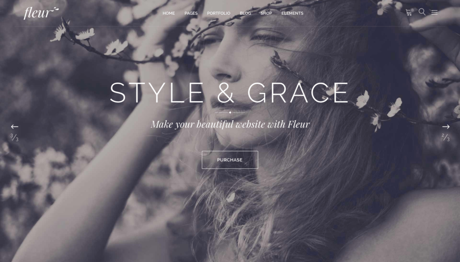Open the BLOG menu item
460x262 pixels.
click(245, 13)
